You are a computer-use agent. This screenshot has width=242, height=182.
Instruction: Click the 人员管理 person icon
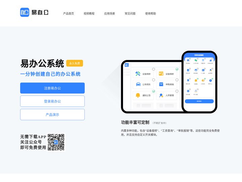[x=161, y=95]
